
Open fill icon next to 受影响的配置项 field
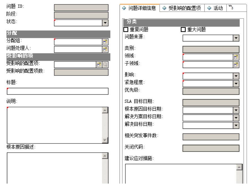tap(99, 65)
